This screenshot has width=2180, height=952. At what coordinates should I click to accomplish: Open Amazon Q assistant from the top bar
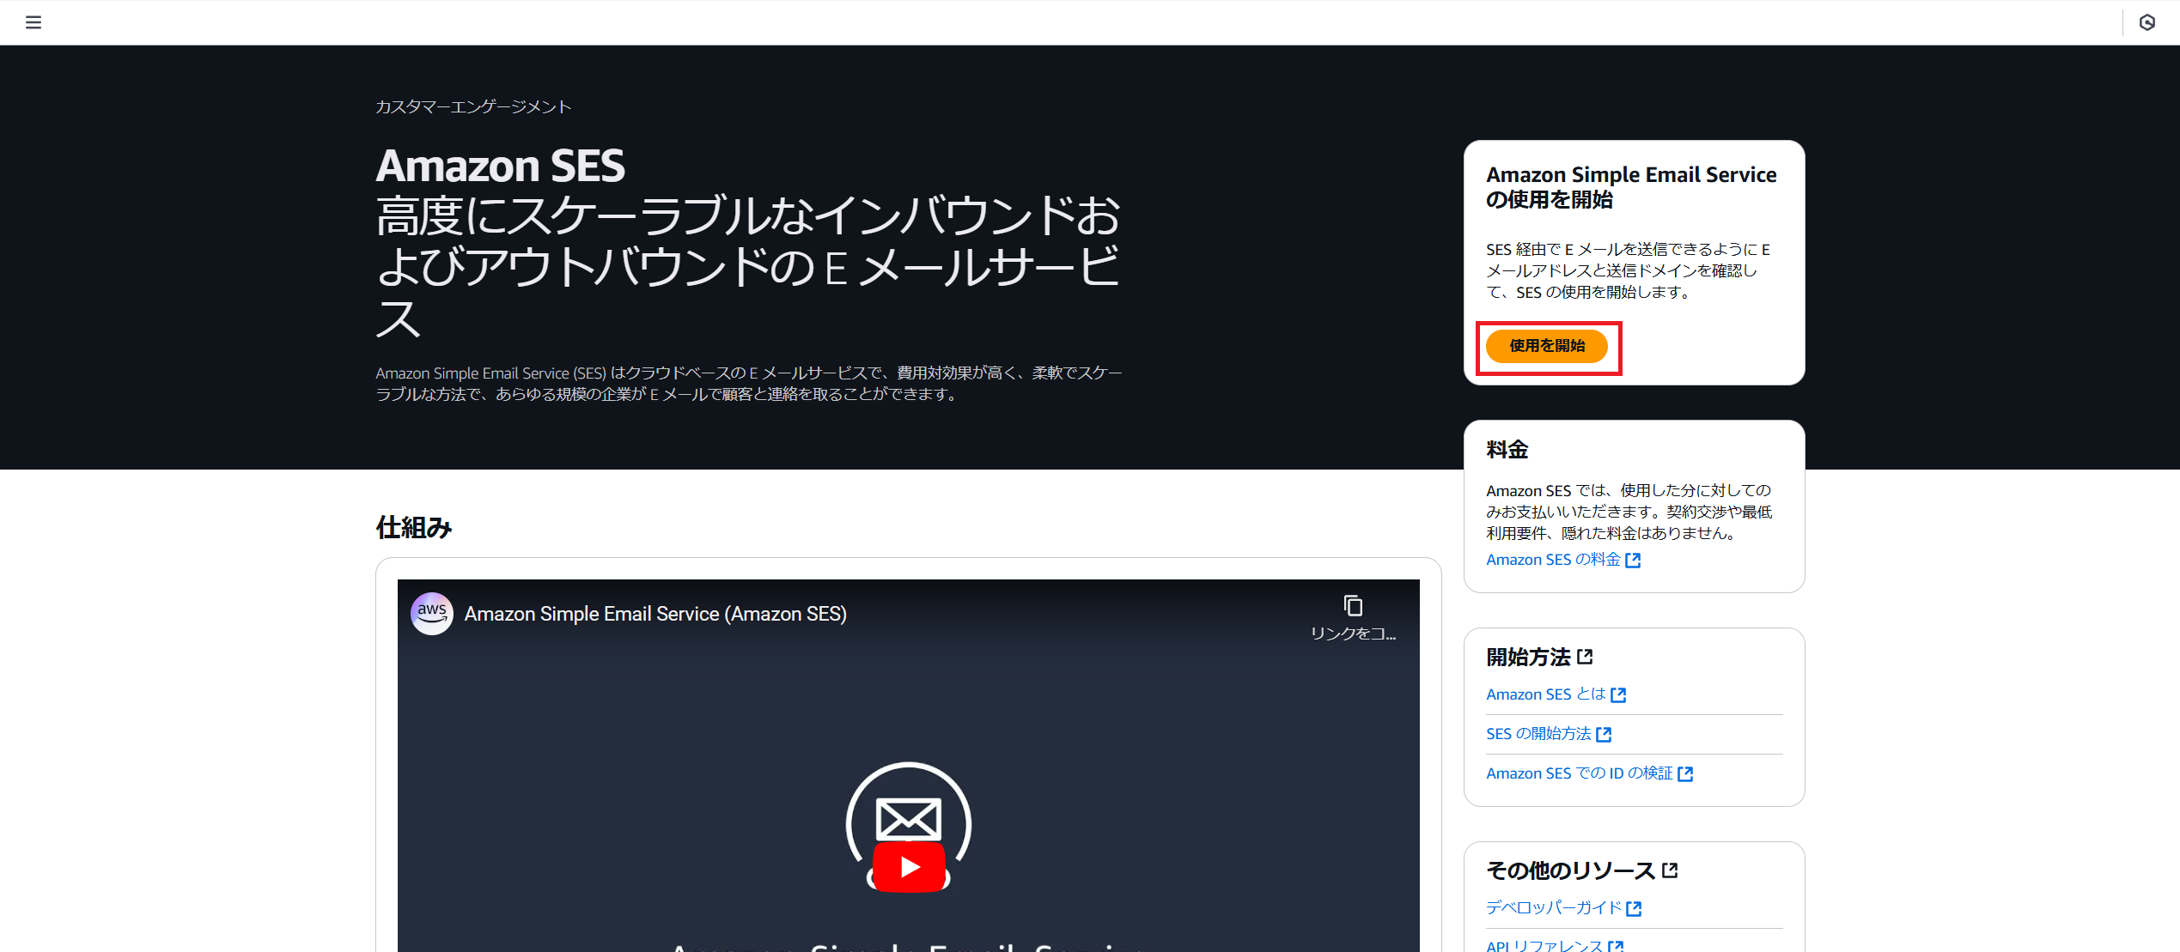coord(2147,23)
